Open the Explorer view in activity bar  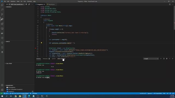2,5
